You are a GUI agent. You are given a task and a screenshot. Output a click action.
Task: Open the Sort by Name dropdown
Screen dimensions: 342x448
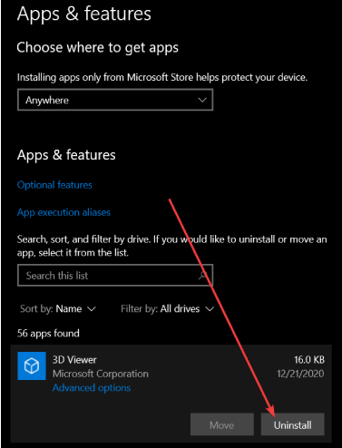coord(58,308)
